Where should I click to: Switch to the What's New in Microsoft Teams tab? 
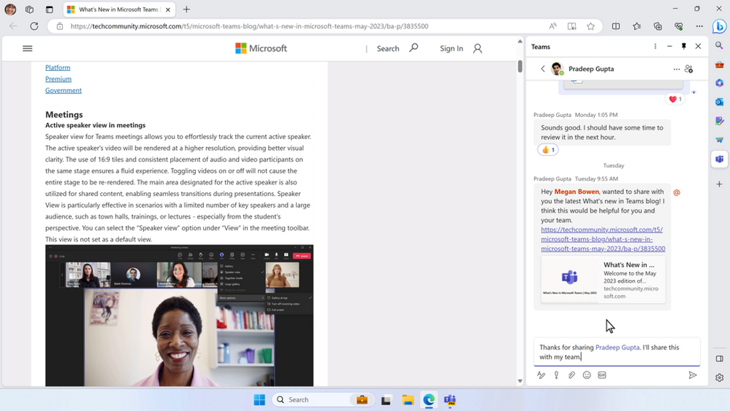[114, 9]
